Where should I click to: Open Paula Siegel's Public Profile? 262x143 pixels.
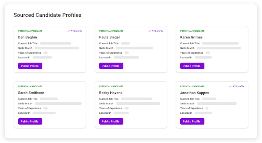coord(111,66)
